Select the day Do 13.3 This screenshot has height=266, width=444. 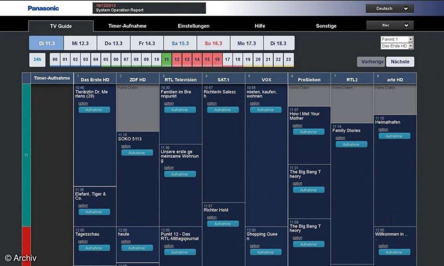[x=114, y=43]
